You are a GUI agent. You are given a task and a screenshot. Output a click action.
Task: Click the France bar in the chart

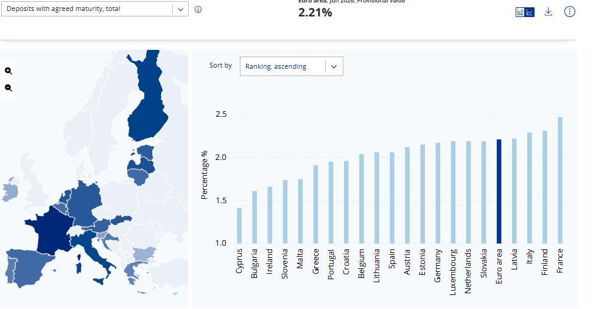point(560,180)
